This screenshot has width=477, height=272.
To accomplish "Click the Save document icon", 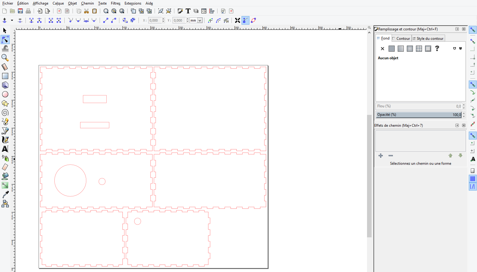I will (20, 11).
